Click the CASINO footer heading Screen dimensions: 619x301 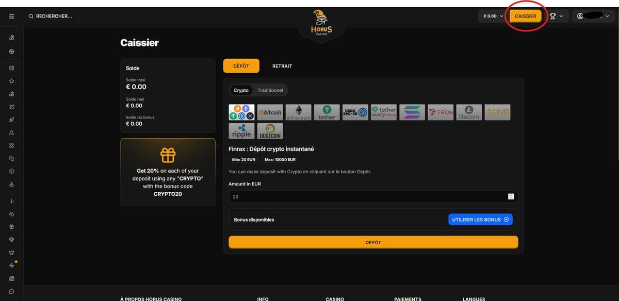[x=335, y=298]
